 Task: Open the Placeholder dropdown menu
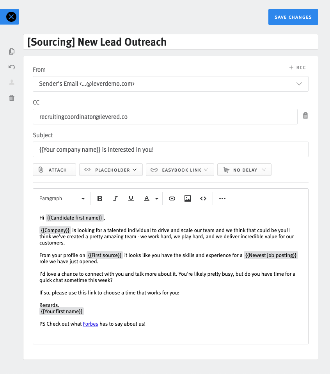[x=111, y=170]
